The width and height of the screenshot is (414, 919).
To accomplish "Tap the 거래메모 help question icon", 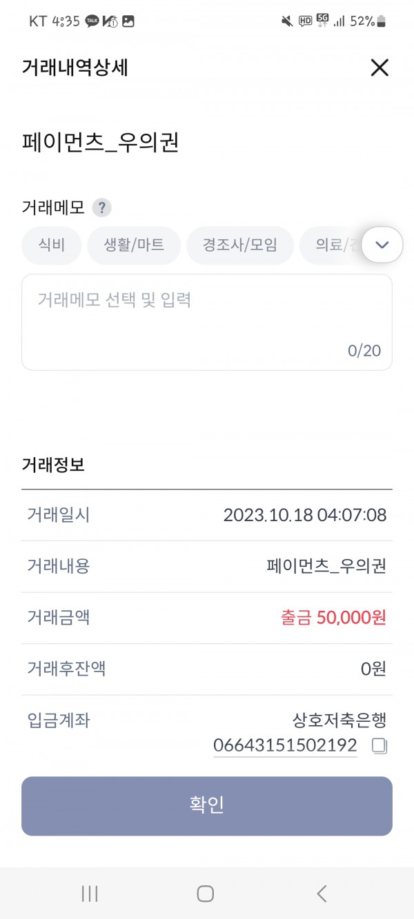I will pyautogui.click(x=101, y=208).
